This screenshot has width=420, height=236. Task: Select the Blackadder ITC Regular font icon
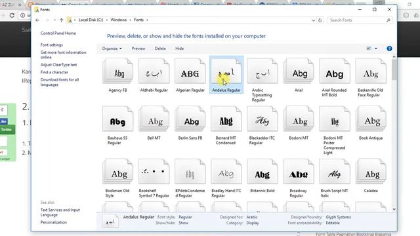(x=262, y=119)
